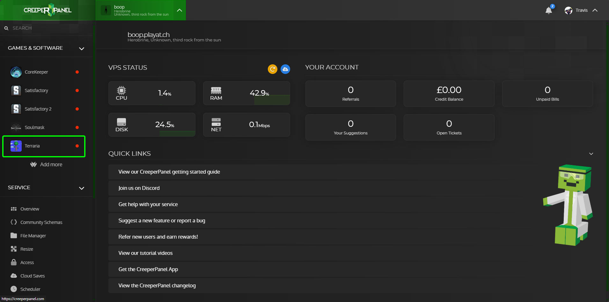Click the Satisfactory 2 game icon
609x302 pixels.
coord(16,109)
